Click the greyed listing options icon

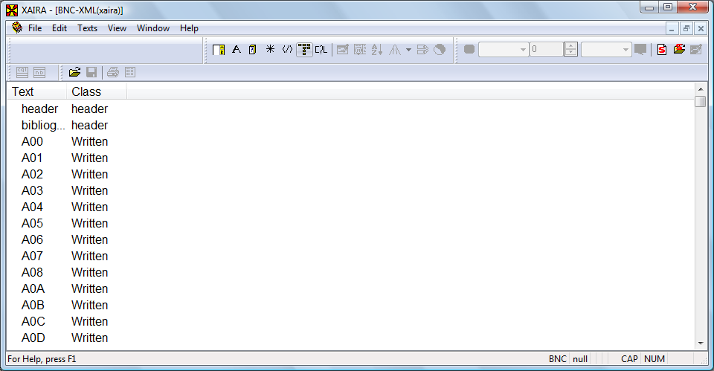360,50
